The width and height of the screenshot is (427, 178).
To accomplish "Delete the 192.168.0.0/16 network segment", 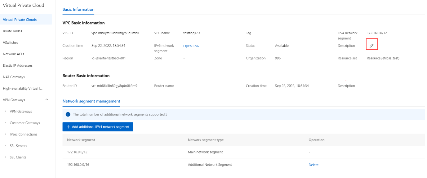I will (314, 165).
